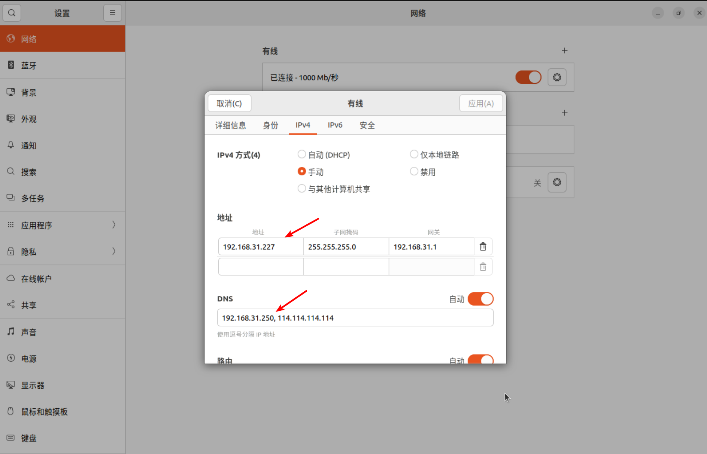Screen dimensions: 707x454
Task: Click the empty subnet mask field in second row
Action: (346, 267)
